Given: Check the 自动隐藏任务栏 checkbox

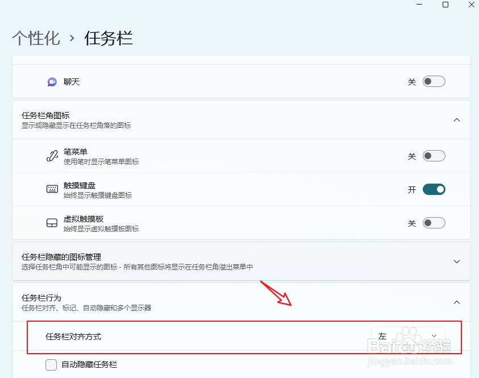Looking at the screenshot, I should point(51,365).
